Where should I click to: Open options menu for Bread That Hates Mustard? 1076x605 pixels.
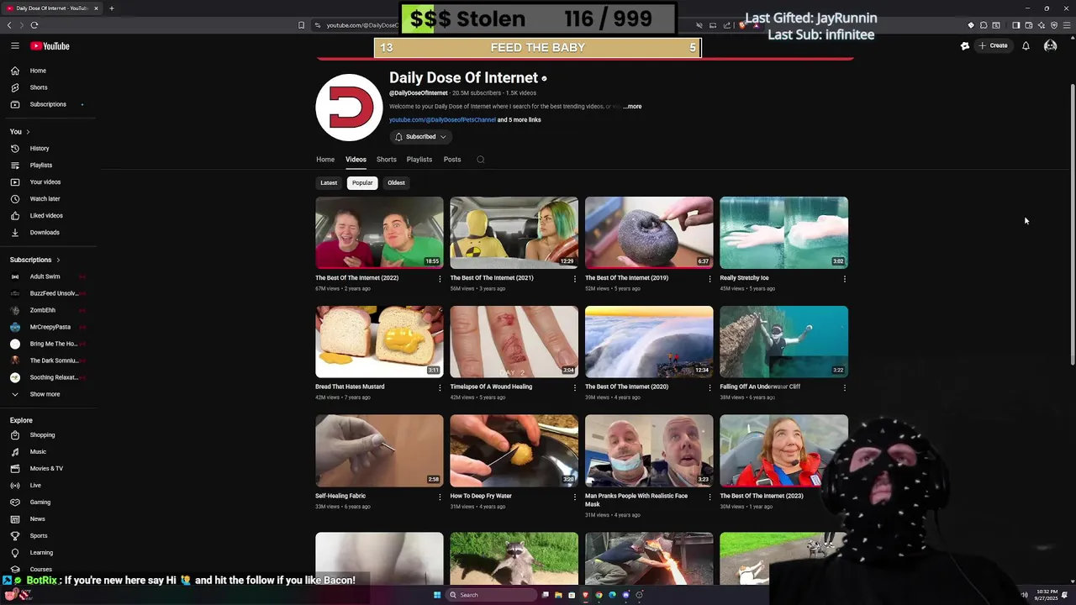(x=440, y=387)
